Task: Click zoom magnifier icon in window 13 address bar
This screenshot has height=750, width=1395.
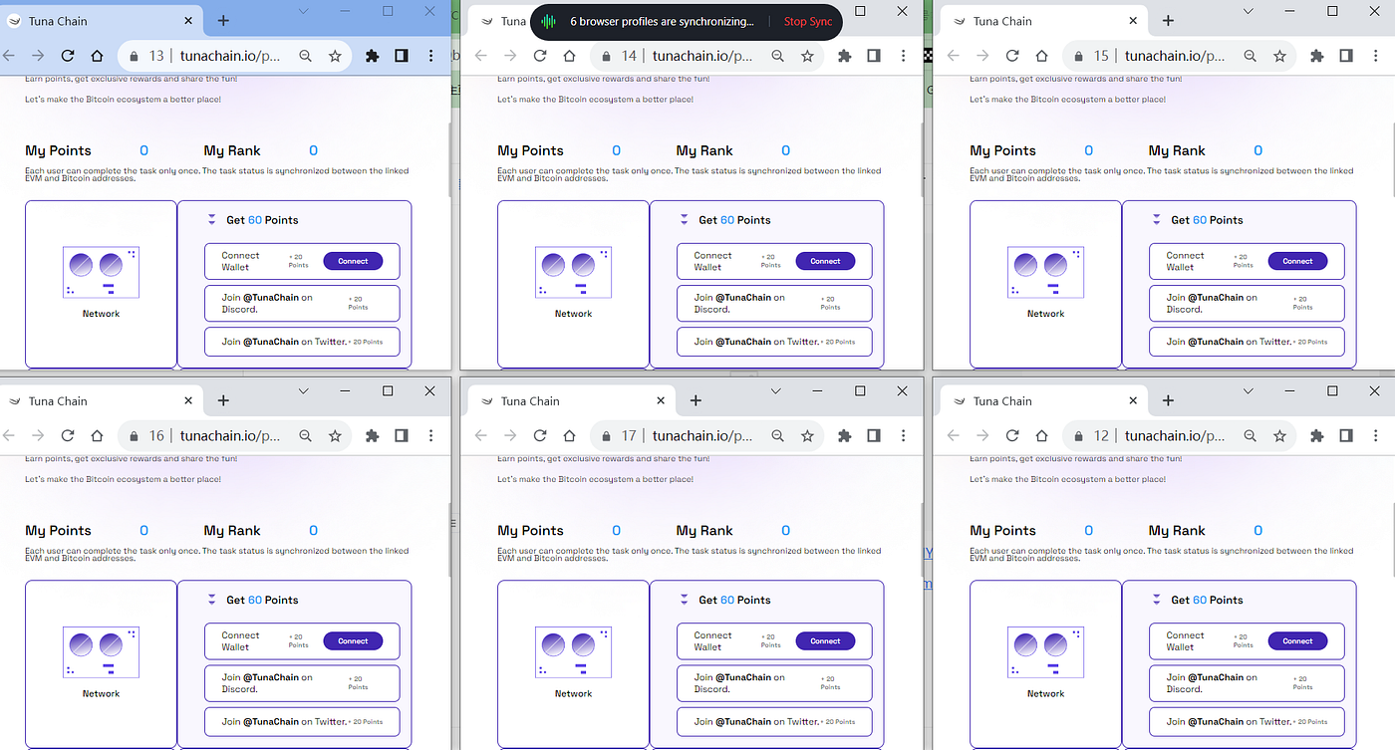Action: click(306, 56)
